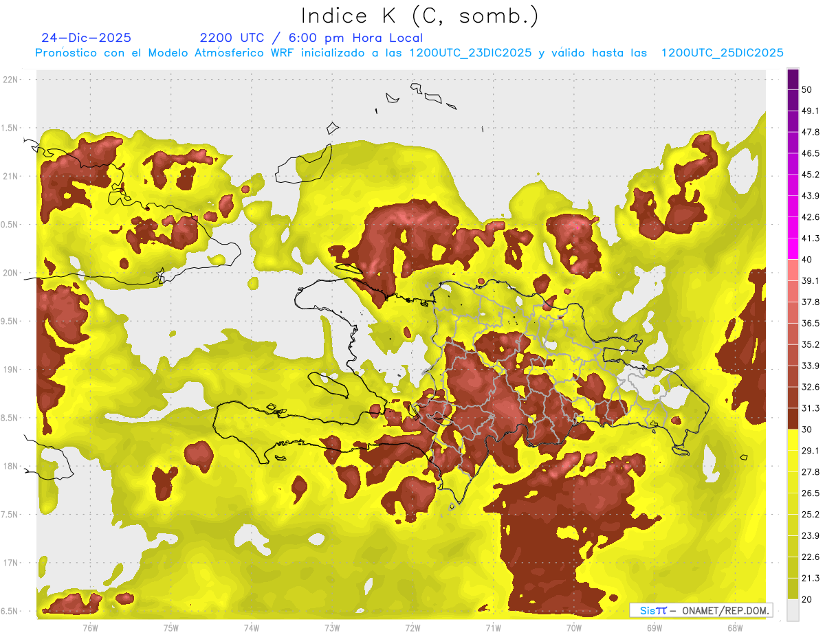The width and height of the screenshot is (825, 637).
Task: Click the colorbar value '27.8'
Action: pyautogui.click(x=810, y=472)
